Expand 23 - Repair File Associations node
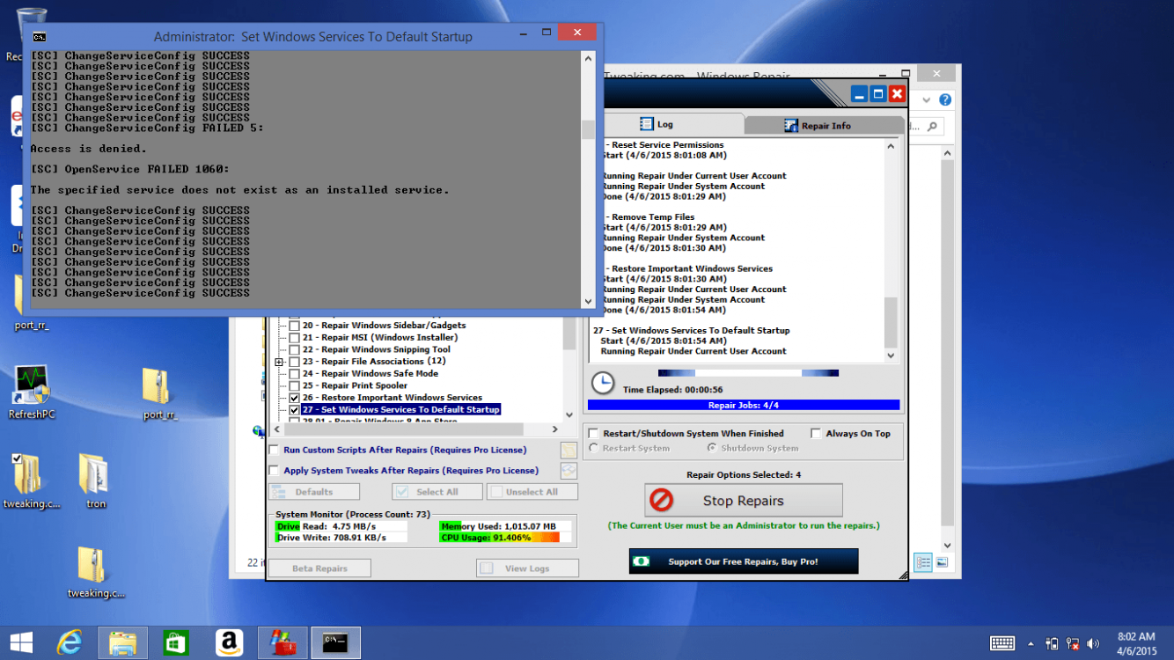Viewport: 1174px width, 660px height. (x=279, y=362)
